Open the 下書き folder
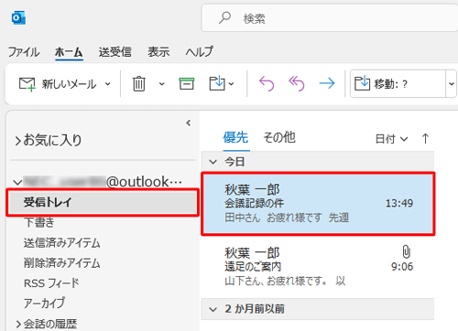The width and height of the screenshot is (458, 331). tap(38, 222)
